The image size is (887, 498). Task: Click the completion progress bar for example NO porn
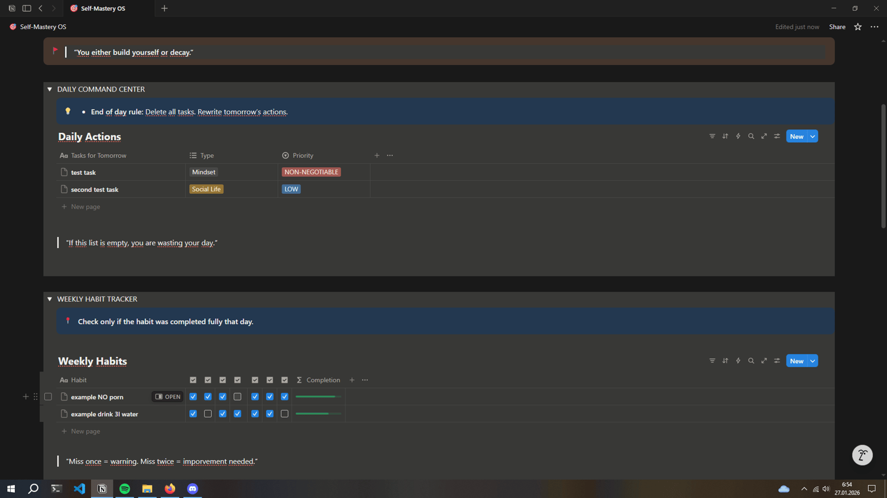318,396
